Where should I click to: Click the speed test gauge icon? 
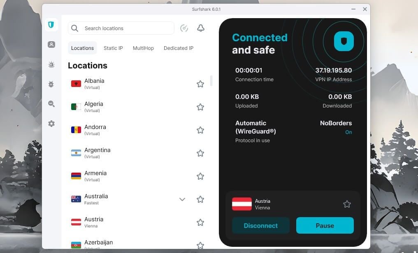pyautogui.click(x=184, y=28)
